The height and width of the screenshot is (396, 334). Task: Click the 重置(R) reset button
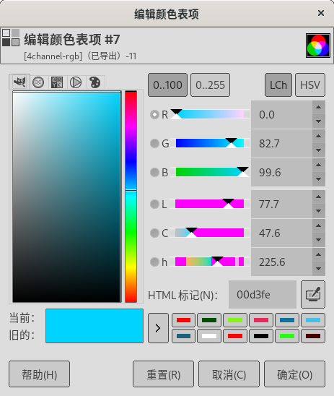point(163,374)
